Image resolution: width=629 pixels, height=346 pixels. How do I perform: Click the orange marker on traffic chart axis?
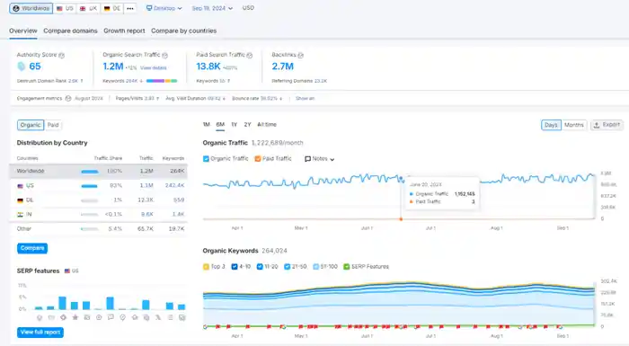[401, 219]
